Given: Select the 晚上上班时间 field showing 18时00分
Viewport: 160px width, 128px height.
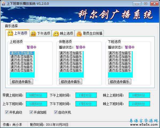Looking at the screenshot, I should click(x=139, y=95).
